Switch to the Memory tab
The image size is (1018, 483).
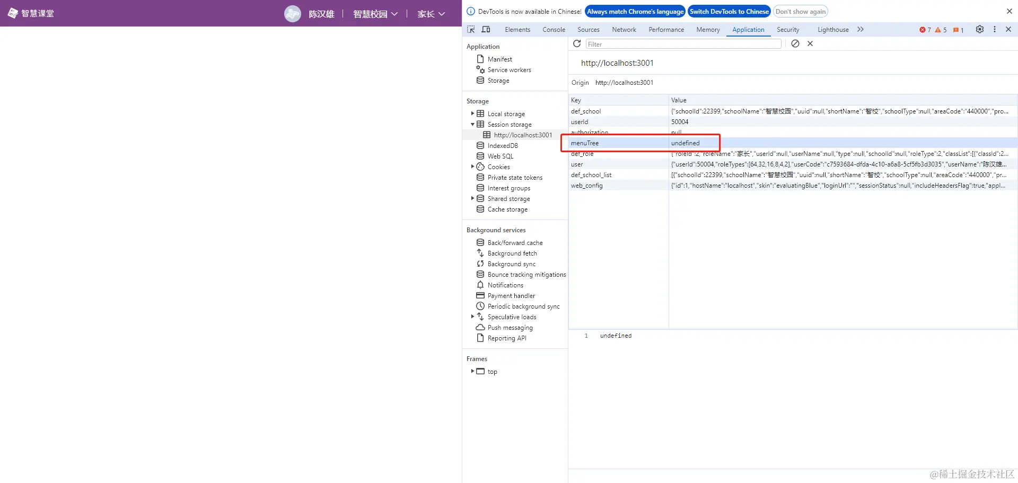708,30
